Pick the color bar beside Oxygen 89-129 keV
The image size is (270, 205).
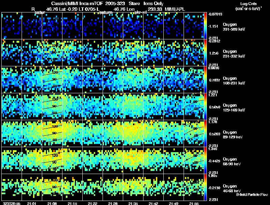[x=205, y=133]
